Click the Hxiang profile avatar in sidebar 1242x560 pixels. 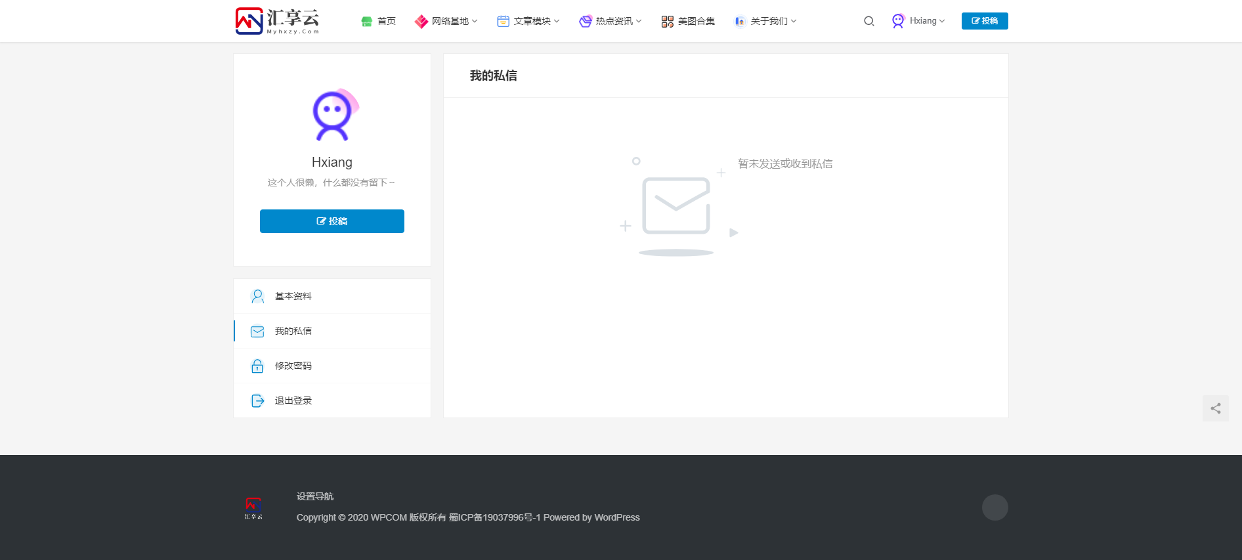[x=333, y=116]
